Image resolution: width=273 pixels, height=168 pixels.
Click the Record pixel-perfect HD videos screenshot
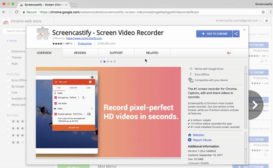tap(108, 112)
